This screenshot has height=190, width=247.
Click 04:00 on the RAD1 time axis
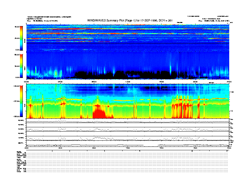[x=60, y=82]
